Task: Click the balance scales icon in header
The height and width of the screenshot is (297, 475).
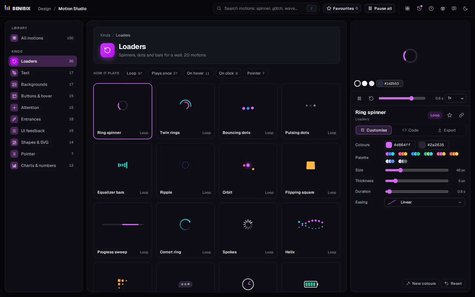Action: click(443, 8)
